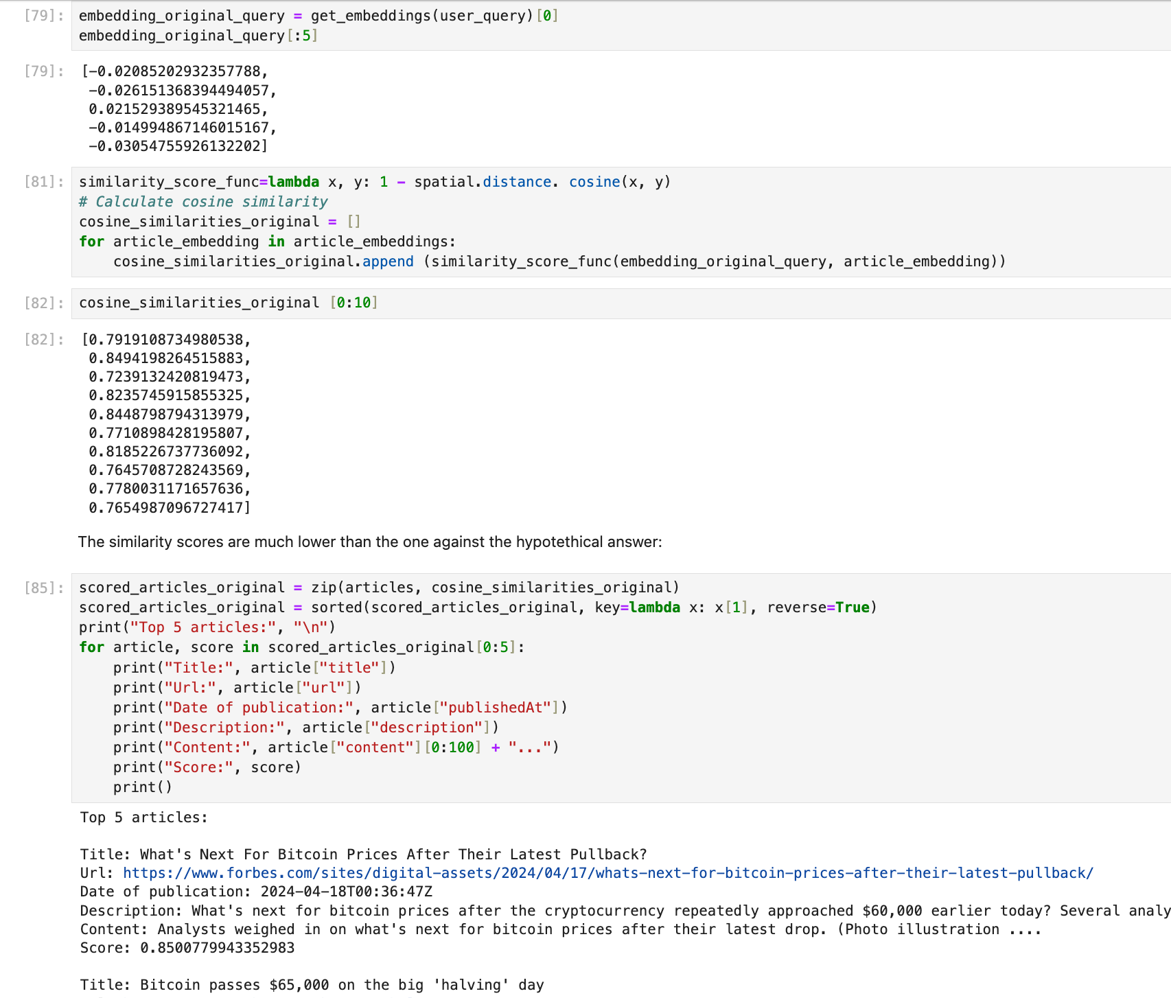Select the input prompt [79] label
This screenshot has height=998, width=1171.
[44, 16]
